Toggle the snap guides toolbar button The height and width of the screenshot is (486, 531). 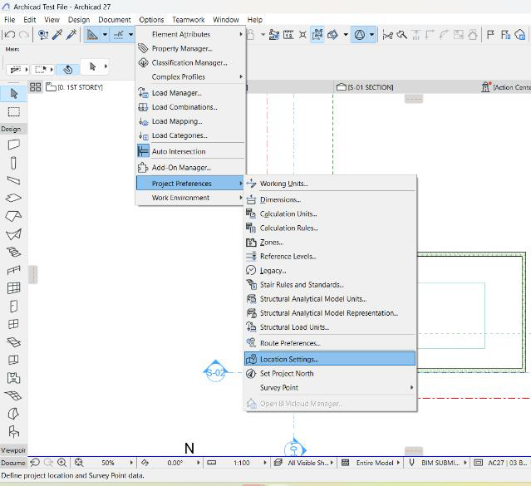click(119, 35)
